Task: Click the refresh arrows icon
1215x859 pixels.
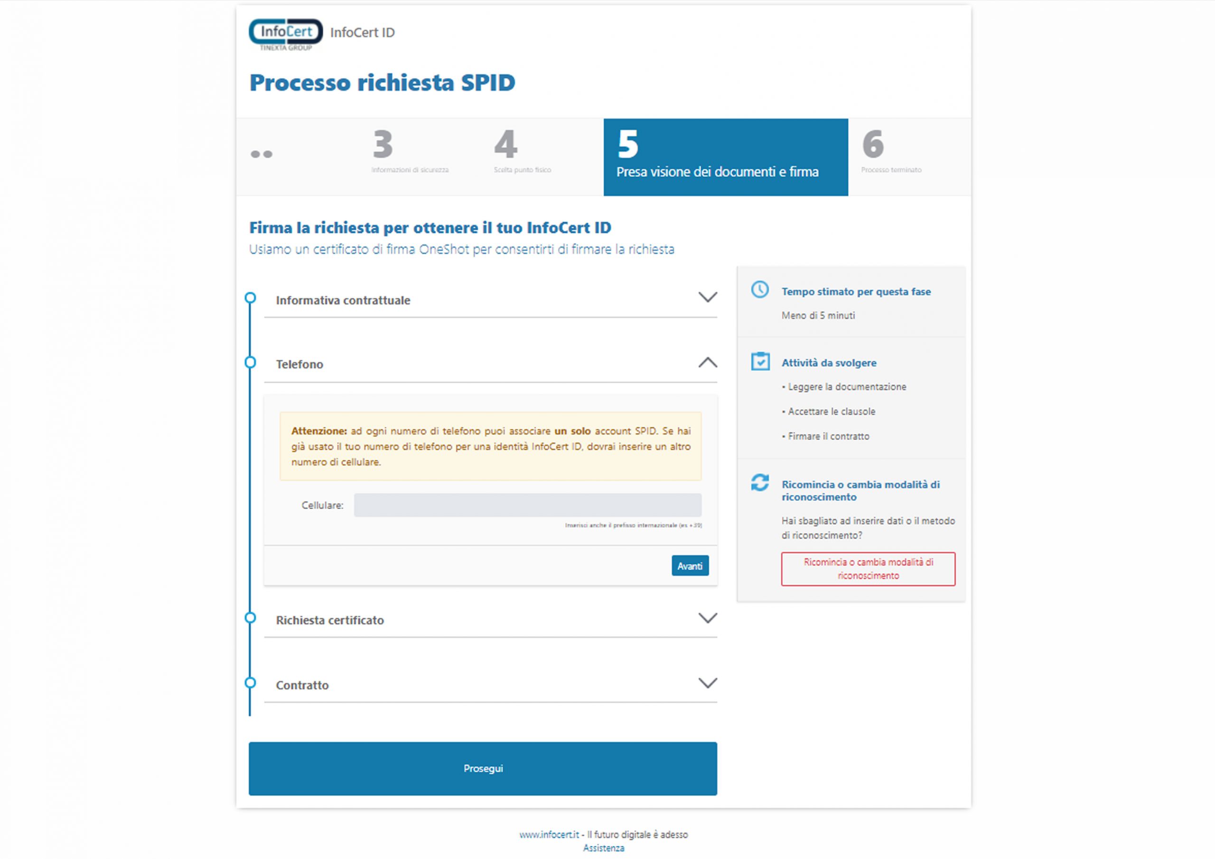Action: pos(760,482)
